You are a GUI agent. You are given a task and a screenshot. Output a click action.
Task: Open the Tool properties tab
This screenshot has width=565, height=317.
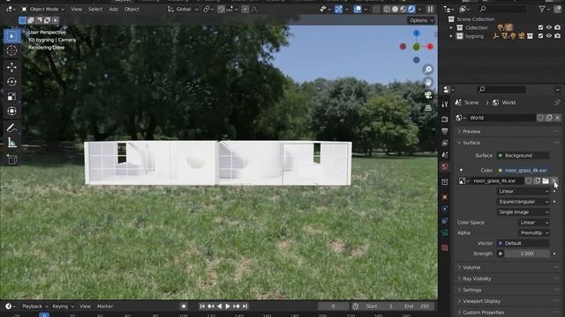(445, 104)
